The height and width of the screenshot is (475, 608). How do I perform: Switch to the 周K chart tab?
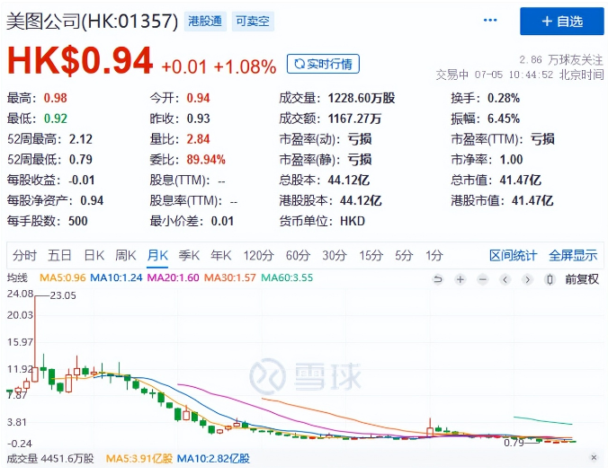(126, 256)
